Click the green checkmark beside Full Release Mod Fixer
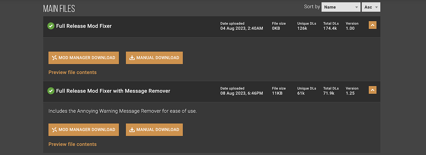The height and width of the screenshot is (155, 426). point(51,26)
